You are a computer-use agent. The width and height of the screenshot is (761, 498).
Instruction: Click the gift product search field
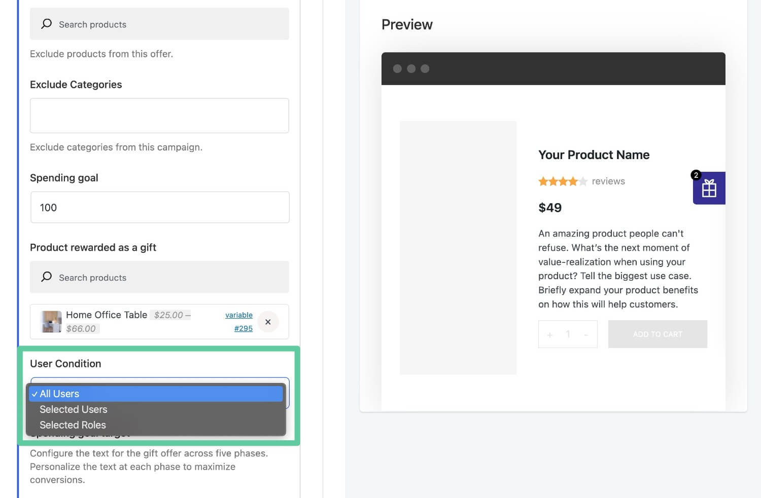(159, 277)
